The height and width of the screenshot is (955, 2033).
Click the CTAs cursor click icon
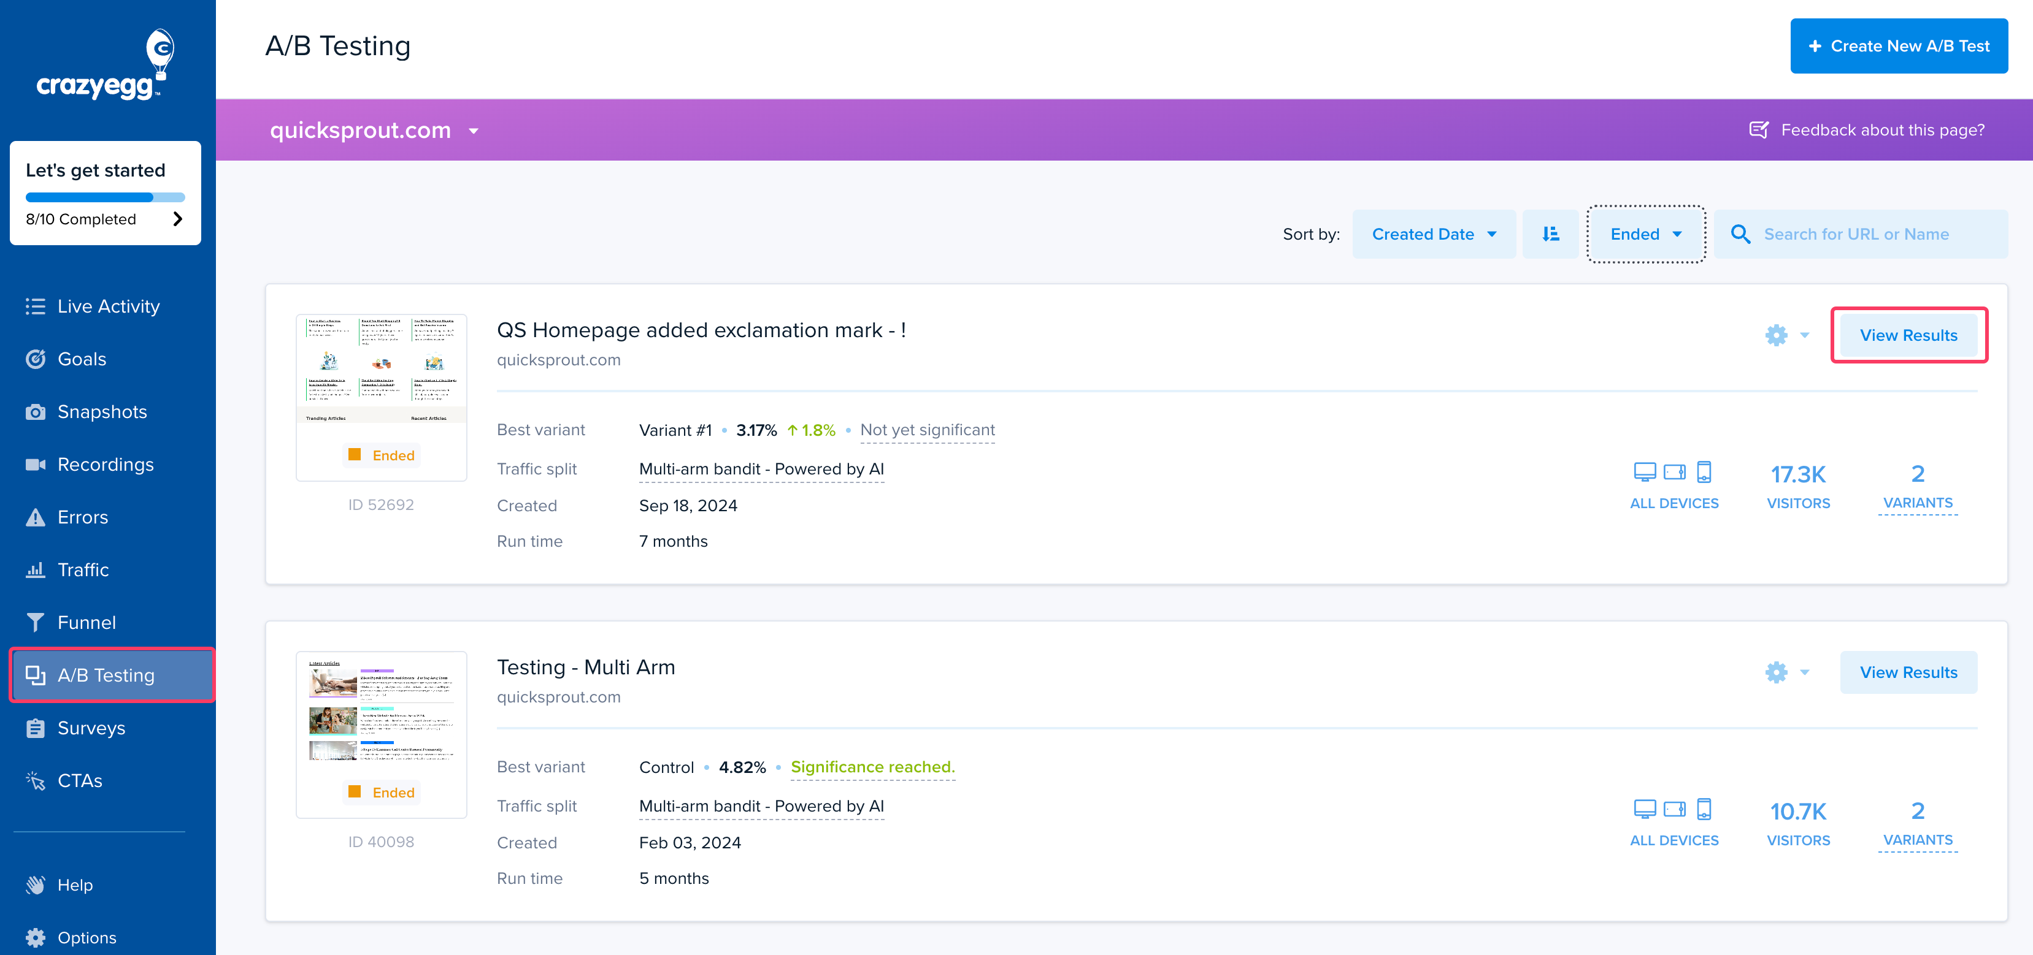[36, 781]
